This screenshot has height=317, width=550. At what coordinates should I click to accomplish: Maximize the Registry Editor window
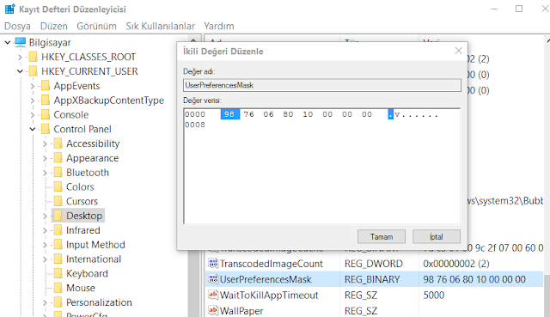click(x=519, y=9)
